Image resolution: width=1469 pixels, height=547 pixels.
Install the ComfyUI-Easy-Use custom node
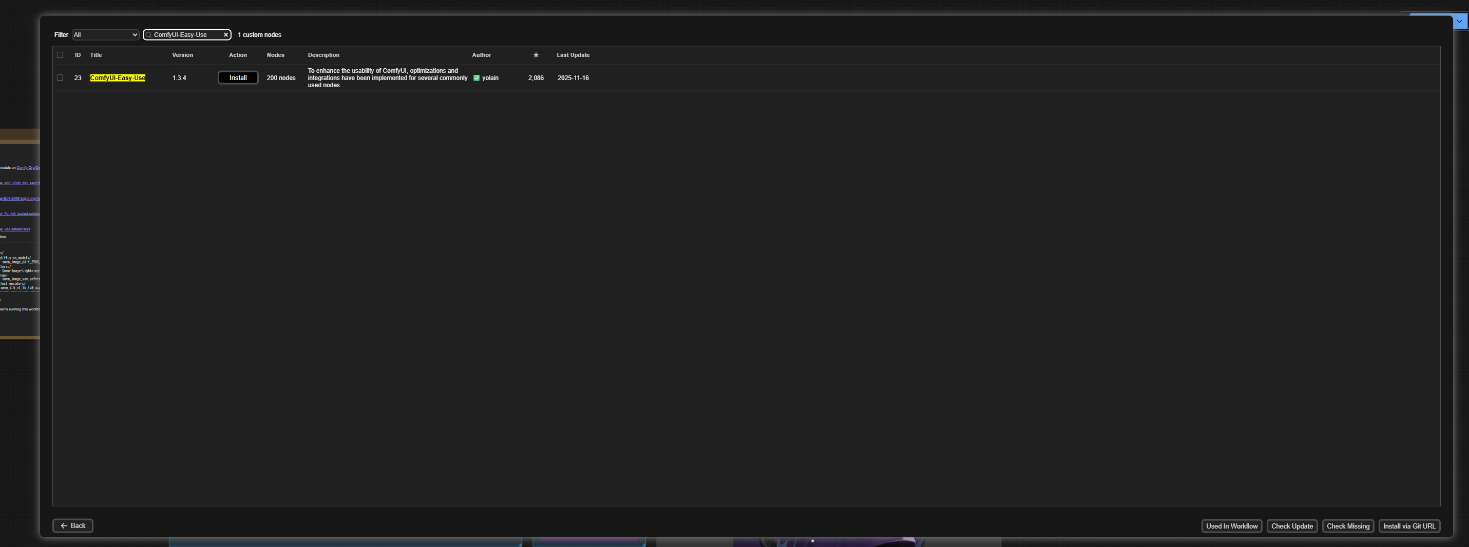pyautogui.click(x=238, y=78)
